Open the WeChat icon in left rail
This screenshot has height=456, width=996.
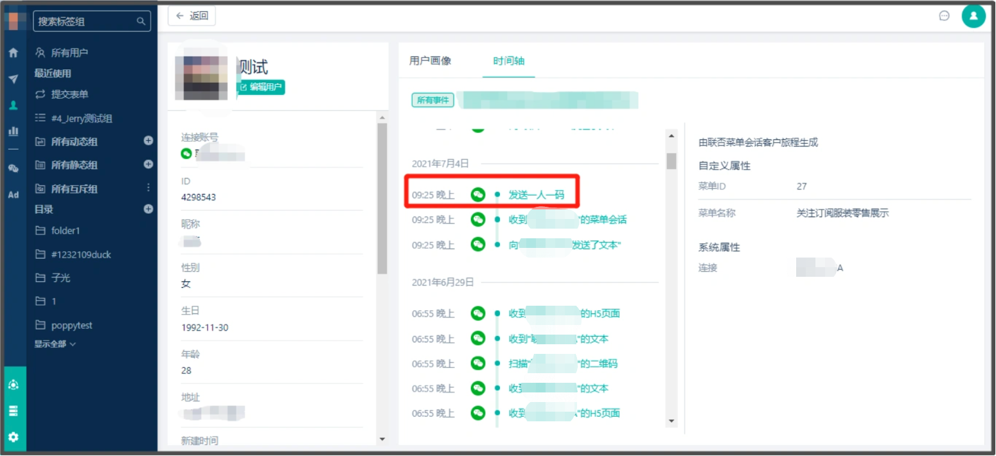[13, 168]
